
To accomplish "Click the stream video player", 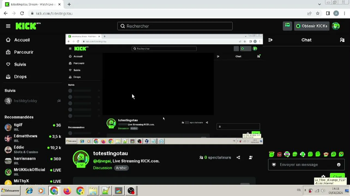I will click(164, 89).
